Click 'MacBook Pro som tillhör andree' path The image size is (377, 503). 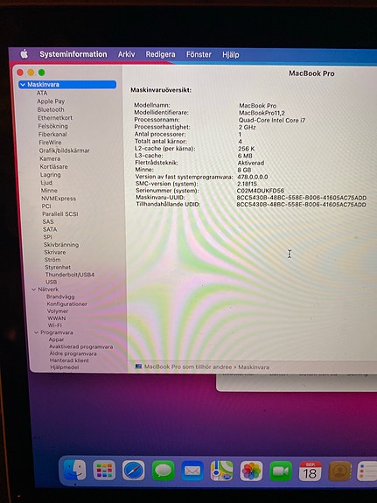(188, 367)
